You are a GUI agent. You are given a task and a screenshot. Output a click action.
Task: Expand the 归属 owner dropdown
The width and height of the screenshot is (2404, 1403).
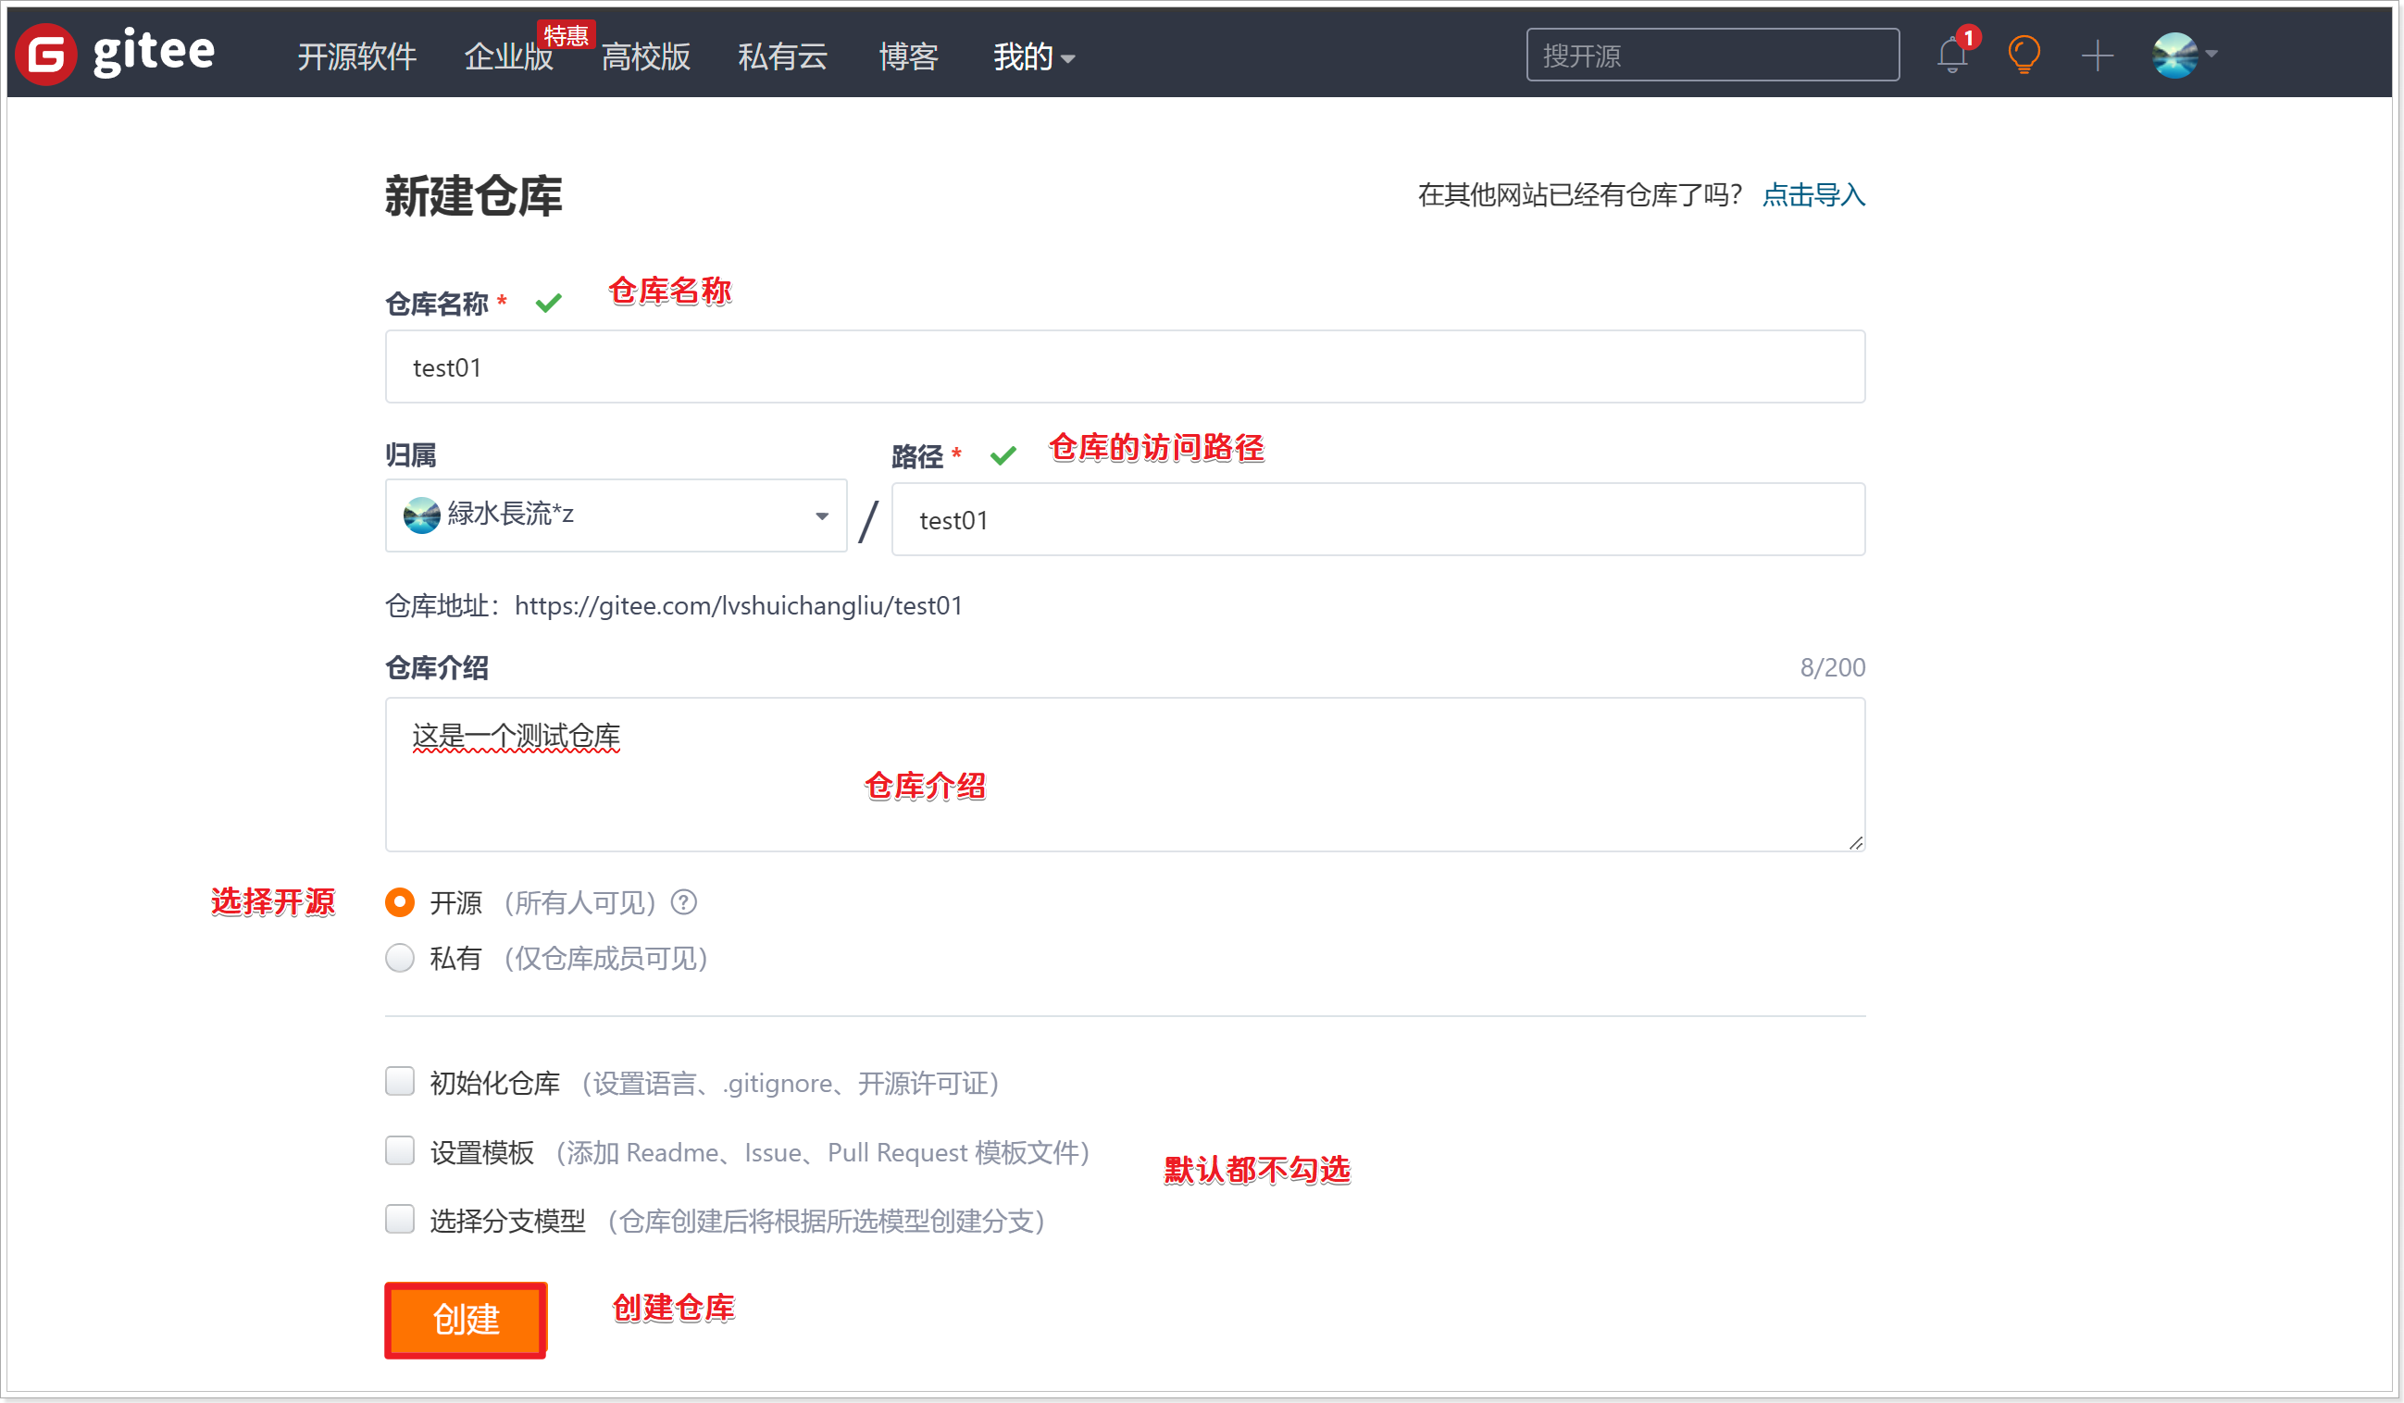tap(821, 516)
